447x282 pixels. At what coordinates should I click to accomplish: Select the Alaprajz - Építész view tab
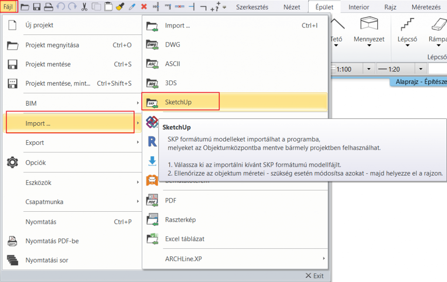click(x=419, y=82)
